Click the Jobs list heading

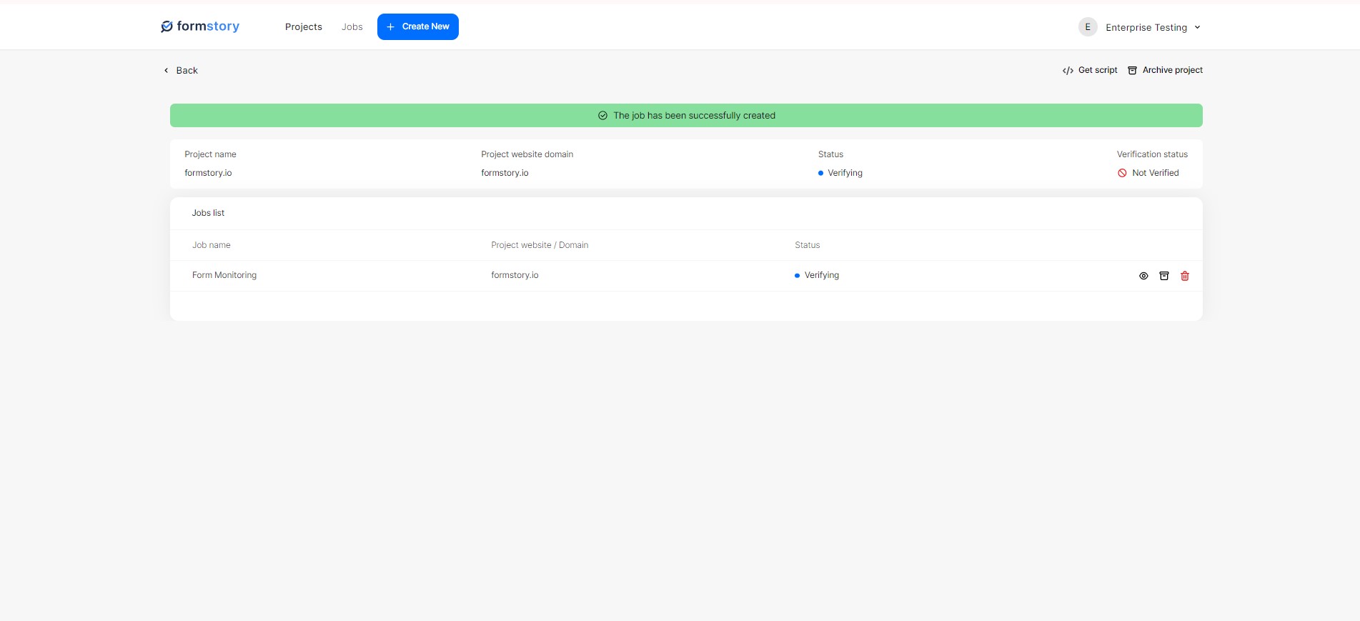[208, 213]
